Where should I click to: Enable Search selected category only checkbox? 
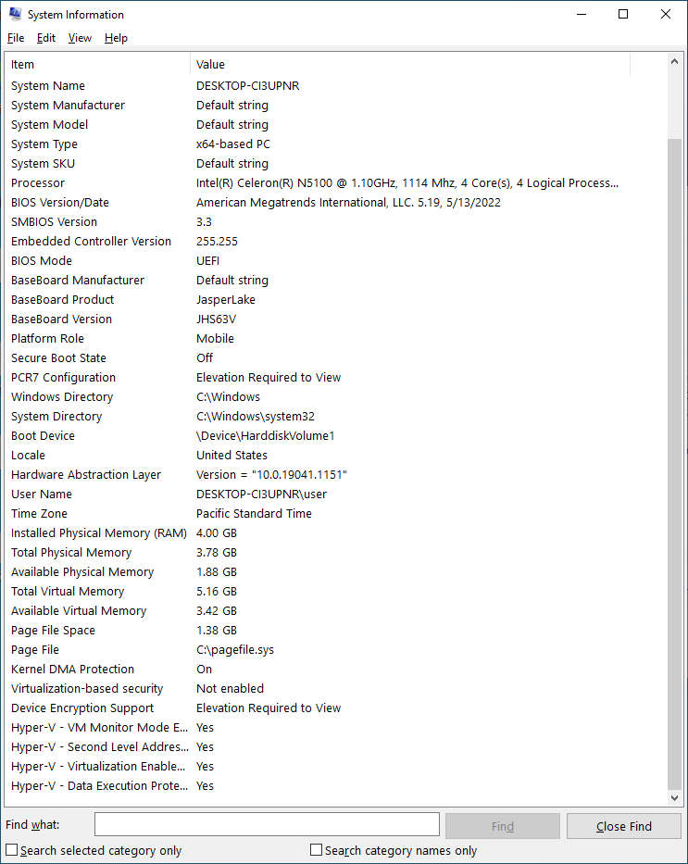click(x=12, y=850)
